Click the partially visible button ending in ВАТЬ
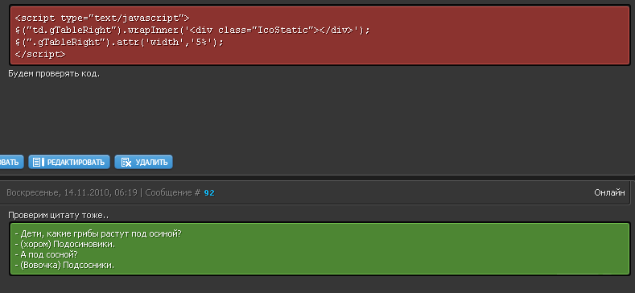Screen dimensions: 635x293 [x=11, y=162]
